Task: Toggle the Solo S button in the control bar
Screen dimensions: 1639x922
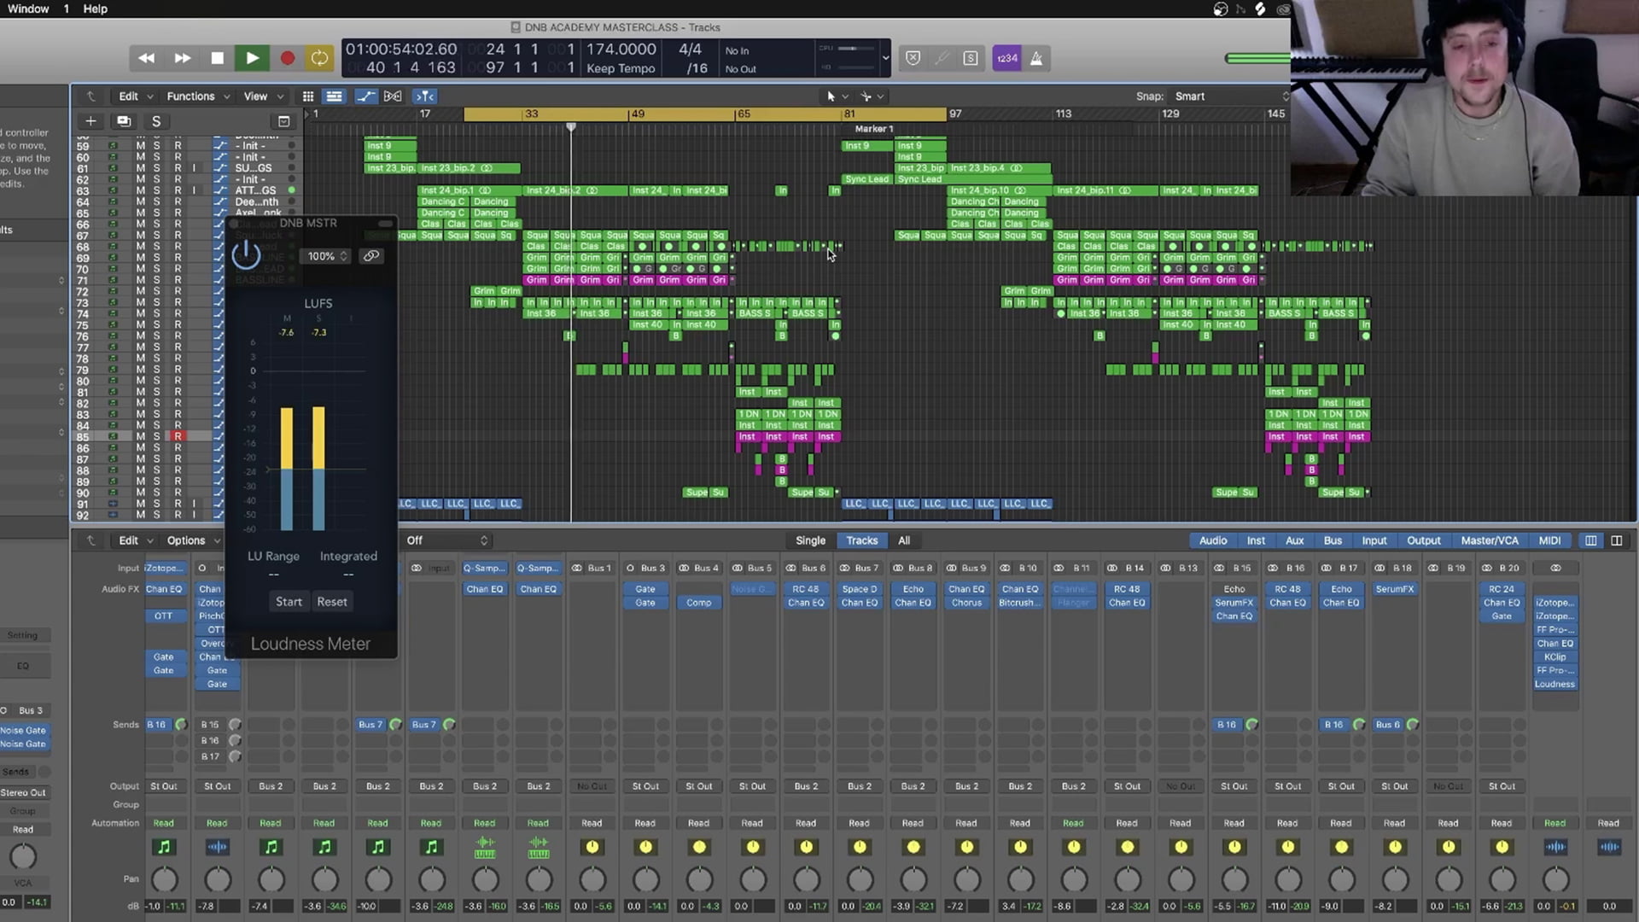Action: tap(971, 58)
